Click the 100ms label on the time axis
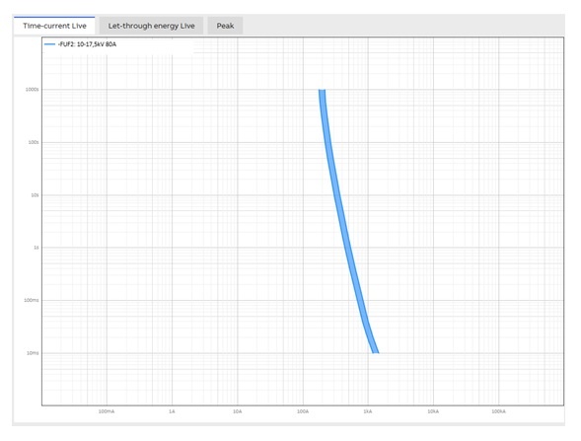The width and height of the screenshot is (581, 441). 32,300
